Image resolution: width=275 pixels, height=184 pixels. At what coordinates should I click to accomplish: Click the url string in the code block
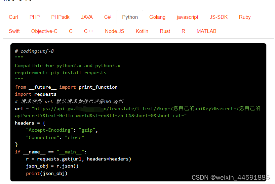coord(134,108)
